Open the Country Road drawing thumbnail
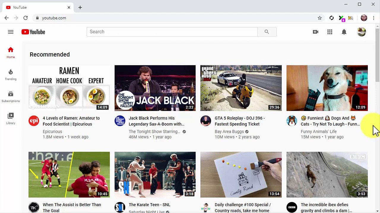Image resolution: width=380 pixels, height=213 pixels. pos(241,175)
